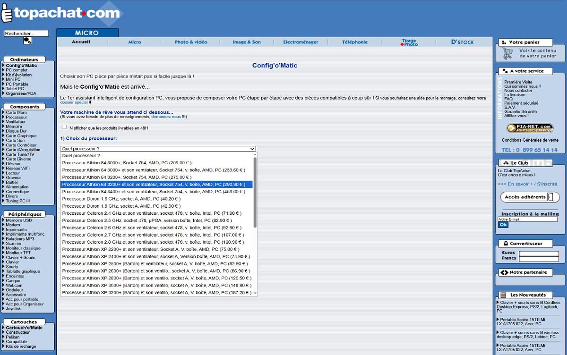
Task: Choose Athlon 64 3000+ at 209.00 €
Action: (156, 163)
